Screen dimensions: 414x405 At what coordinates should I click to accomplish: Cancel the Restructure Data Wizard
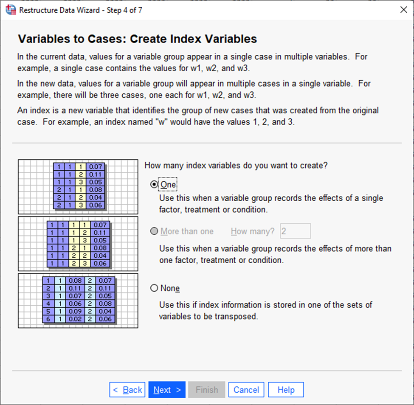tap(246, 390)
